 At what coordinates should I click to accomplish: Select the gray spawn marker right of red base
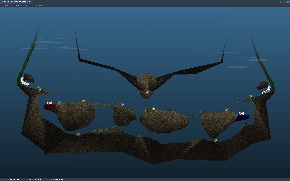[x=59, y=102]
